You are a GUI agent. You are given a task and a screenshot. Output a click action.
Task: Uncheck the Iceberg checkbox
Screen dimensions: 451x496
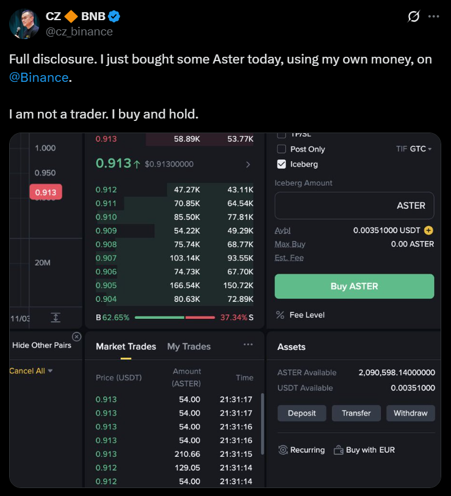tap(281, 164)
